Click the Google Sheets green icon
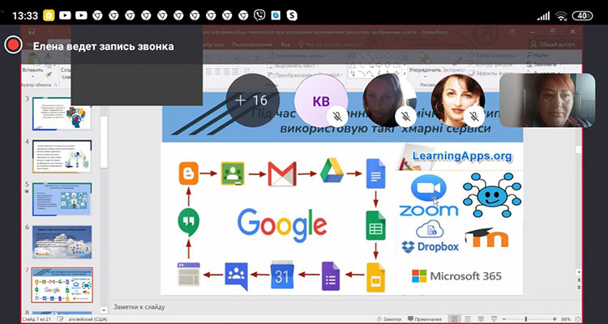 point(375,225)
